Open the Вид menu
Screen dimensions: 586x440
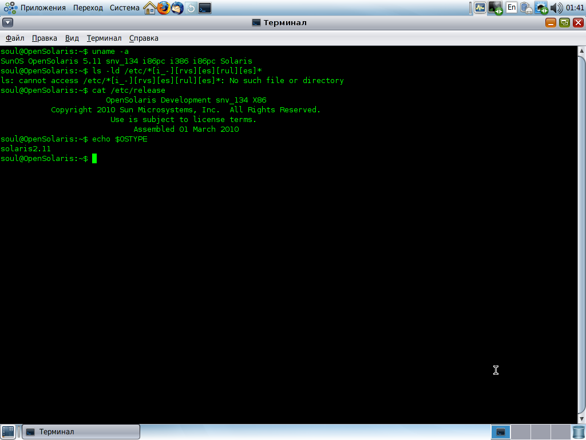tap(72, 38)
